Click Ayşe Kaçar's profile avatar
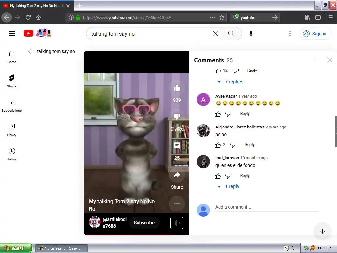 tap(203, 99)
